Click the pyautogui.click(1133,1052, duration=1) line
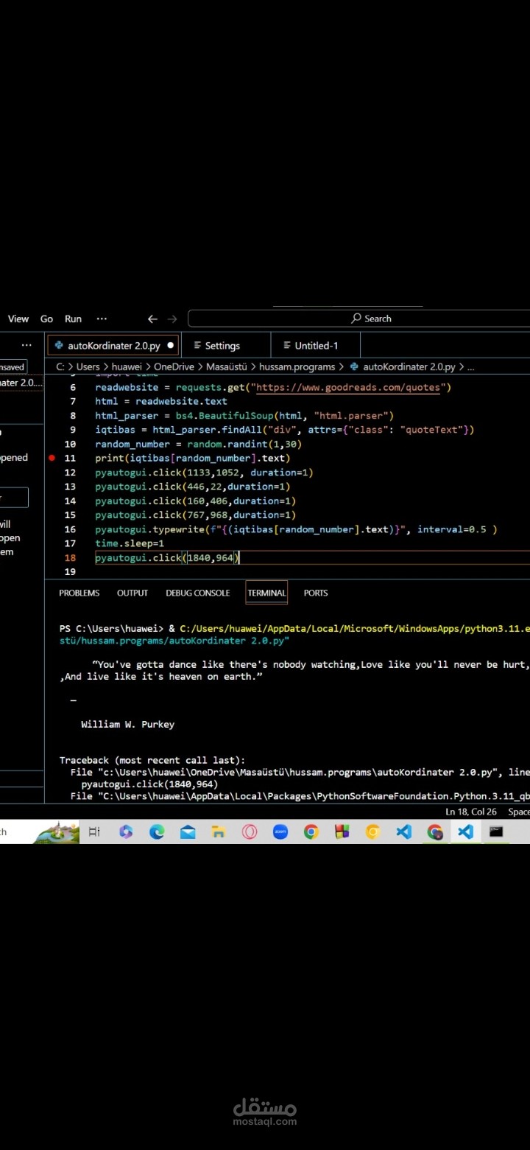Screen dimensions: 530x1150 [204, 473]
